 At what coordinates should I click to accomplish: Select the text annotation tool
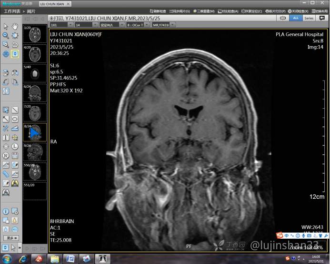tap(6, 137)
